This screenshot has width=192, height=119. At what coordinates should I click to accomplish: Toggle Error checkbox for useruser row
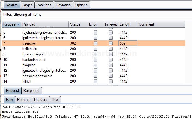95,43
